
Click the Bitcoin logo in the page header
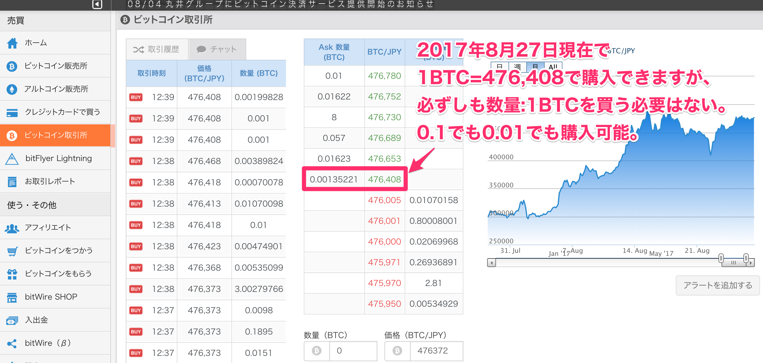tap(125, 20)
